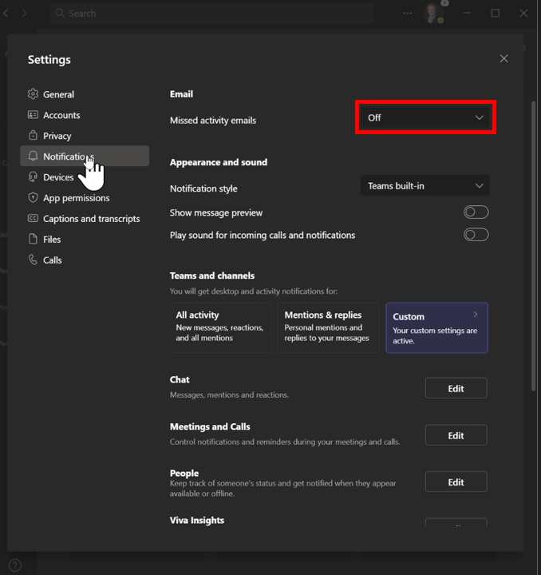Edit Meetings and Calls notifications

456,435
